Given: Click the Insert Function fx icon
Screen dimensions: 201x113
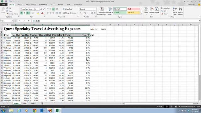Looking at the screenshot, I should 29,21.
